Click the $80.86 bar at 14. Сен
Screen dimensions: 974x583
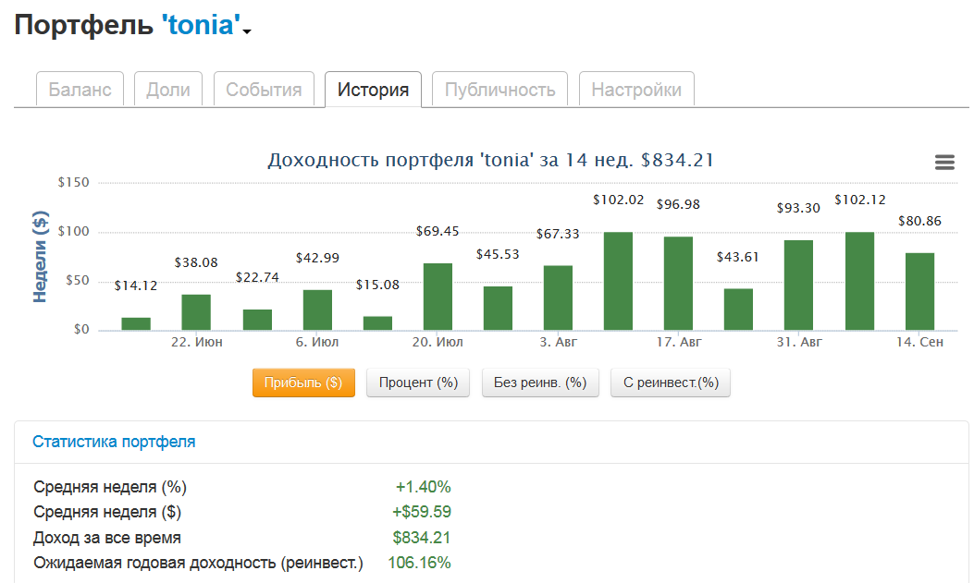coord(919,291)
